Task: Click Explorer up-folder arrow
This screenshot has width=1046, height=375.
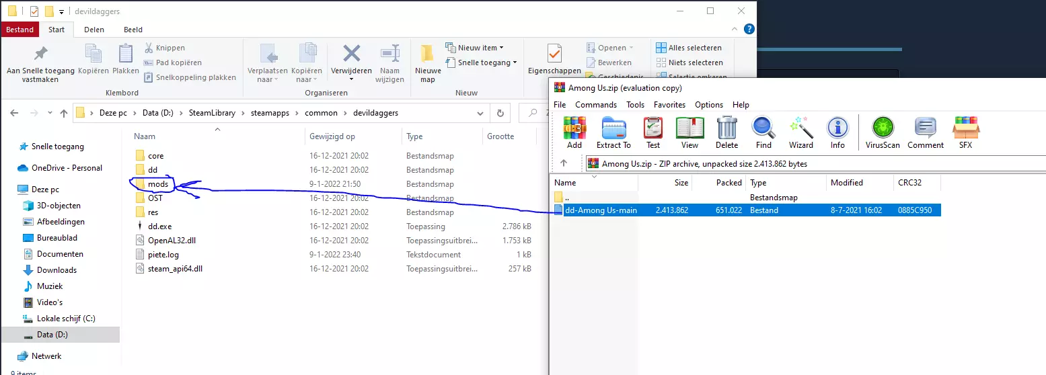Action: point(64,113)
